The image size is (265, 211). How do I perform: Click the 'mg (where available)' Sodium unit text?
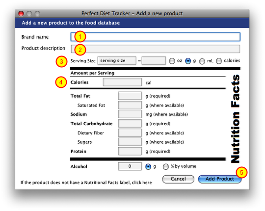click(167, 114)
